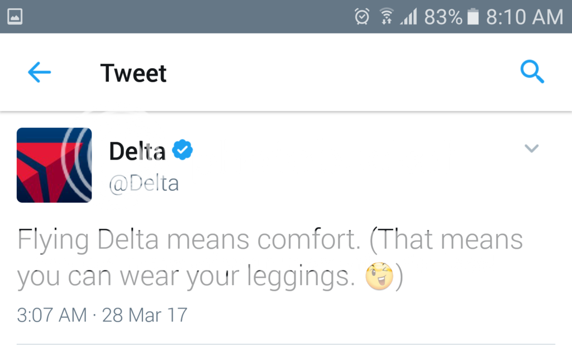Open the @Delta handle link

point(144,183)
